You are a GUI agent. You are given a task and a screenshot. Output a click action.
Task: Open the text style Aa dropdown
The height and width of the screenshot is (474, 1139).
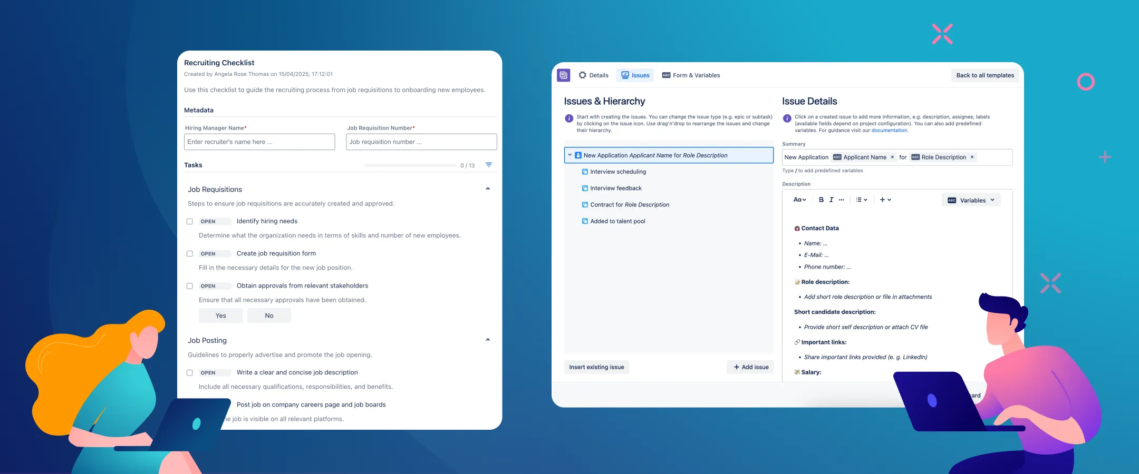click(x=800, y=200)
